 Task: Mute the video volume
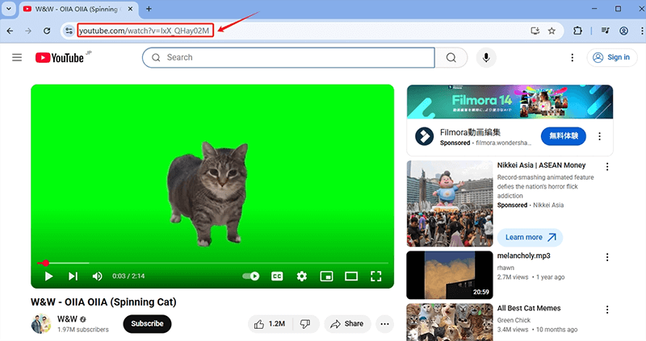(97, 276)
